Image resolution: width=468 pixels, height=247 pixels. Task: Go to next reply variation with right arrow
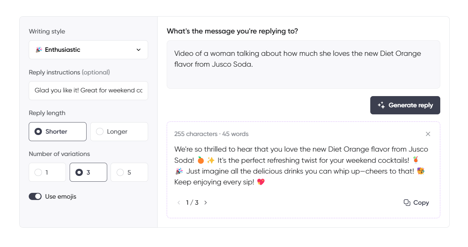(x=206, y=202)
